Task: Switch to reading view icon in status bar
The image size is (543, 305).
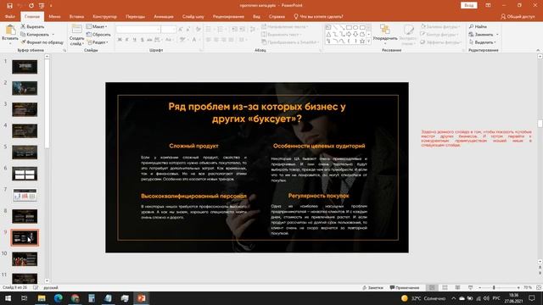Action: [x=458, y=288]
